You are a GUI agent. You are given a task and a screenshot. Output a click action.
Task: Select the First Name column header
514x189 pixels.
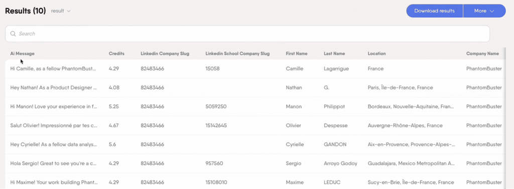[x=297, y=54]
